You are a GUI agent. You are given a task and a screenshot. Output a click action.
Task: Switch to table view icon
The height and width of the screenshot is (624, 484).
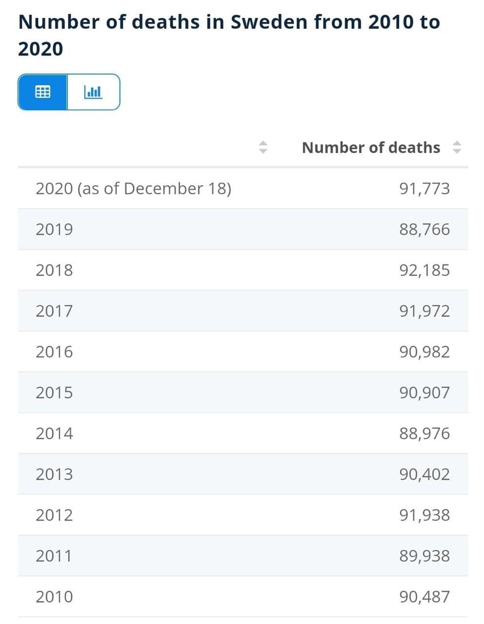[42, 92]
